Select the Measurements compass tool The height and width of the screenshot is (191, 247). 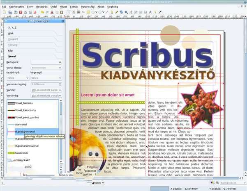150,12
